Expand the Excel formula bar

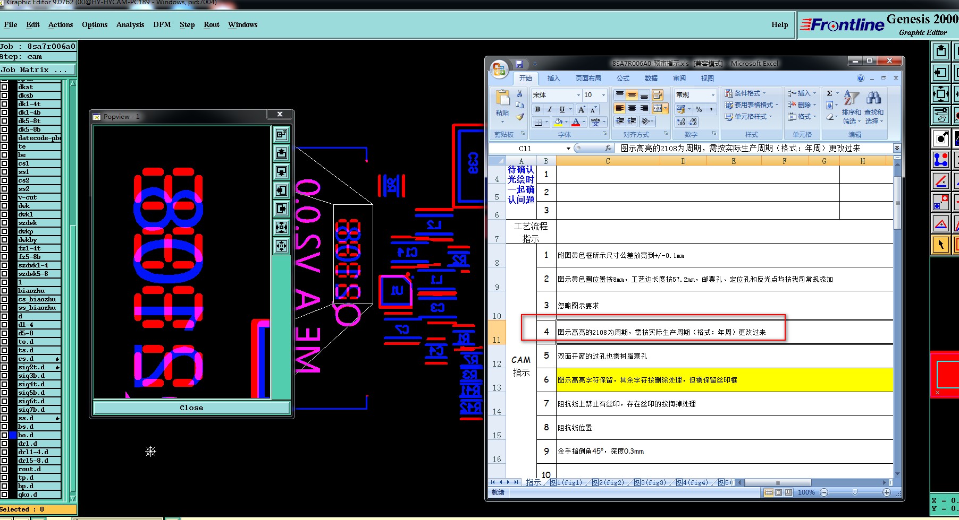[x=897, y=148]
